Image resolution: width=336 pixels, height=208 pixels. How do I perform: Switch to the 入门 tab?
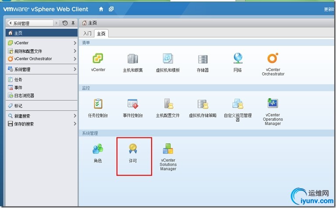[87, 33]
